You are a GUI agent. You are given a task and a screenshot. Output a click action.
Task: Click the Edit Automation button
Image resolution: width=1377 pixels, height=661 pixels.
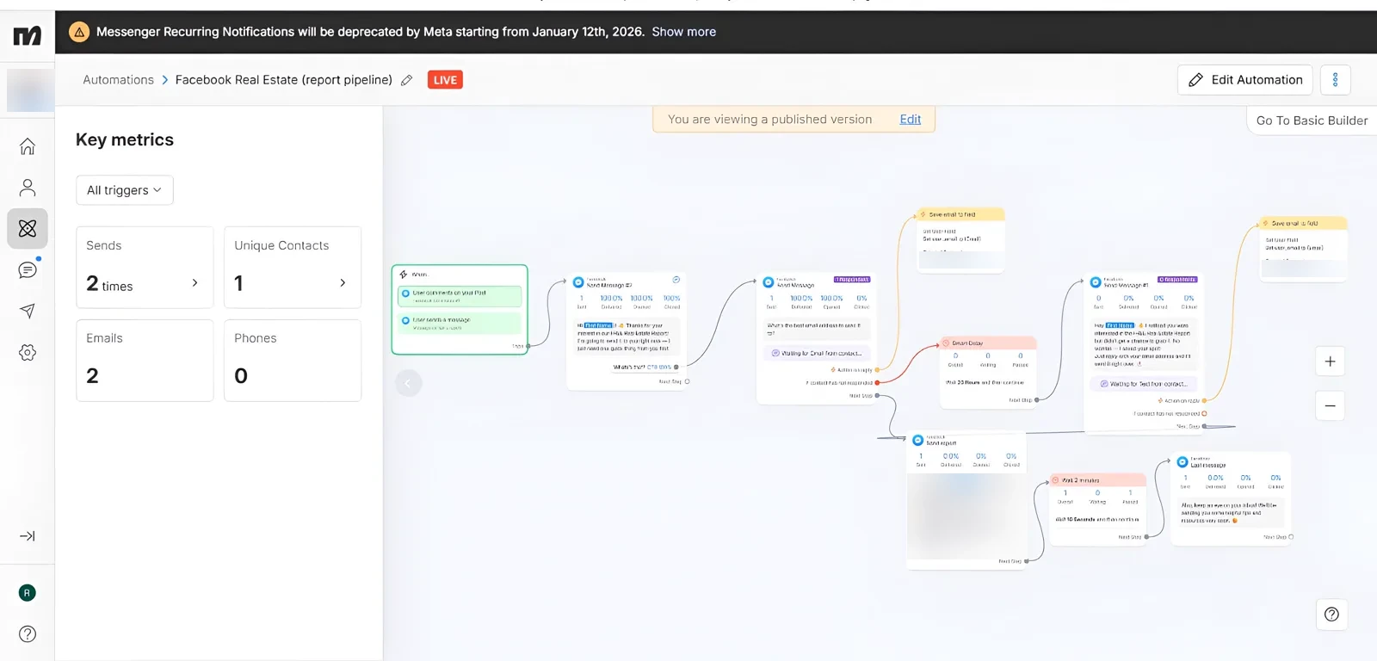click(1244, 80)
